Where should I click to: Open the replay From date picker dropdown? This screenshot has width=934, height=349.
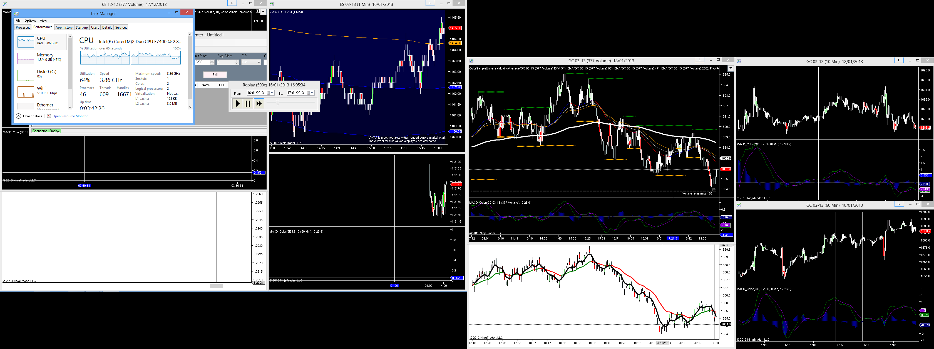[270, 93]
